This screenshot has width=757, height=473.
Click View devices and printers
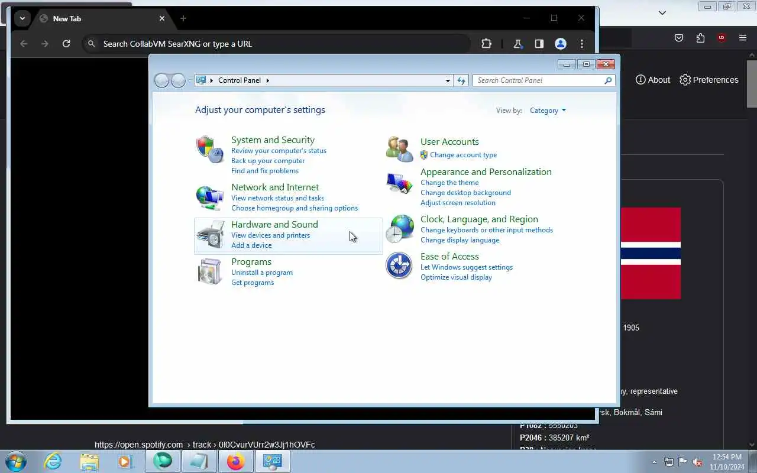270,235
